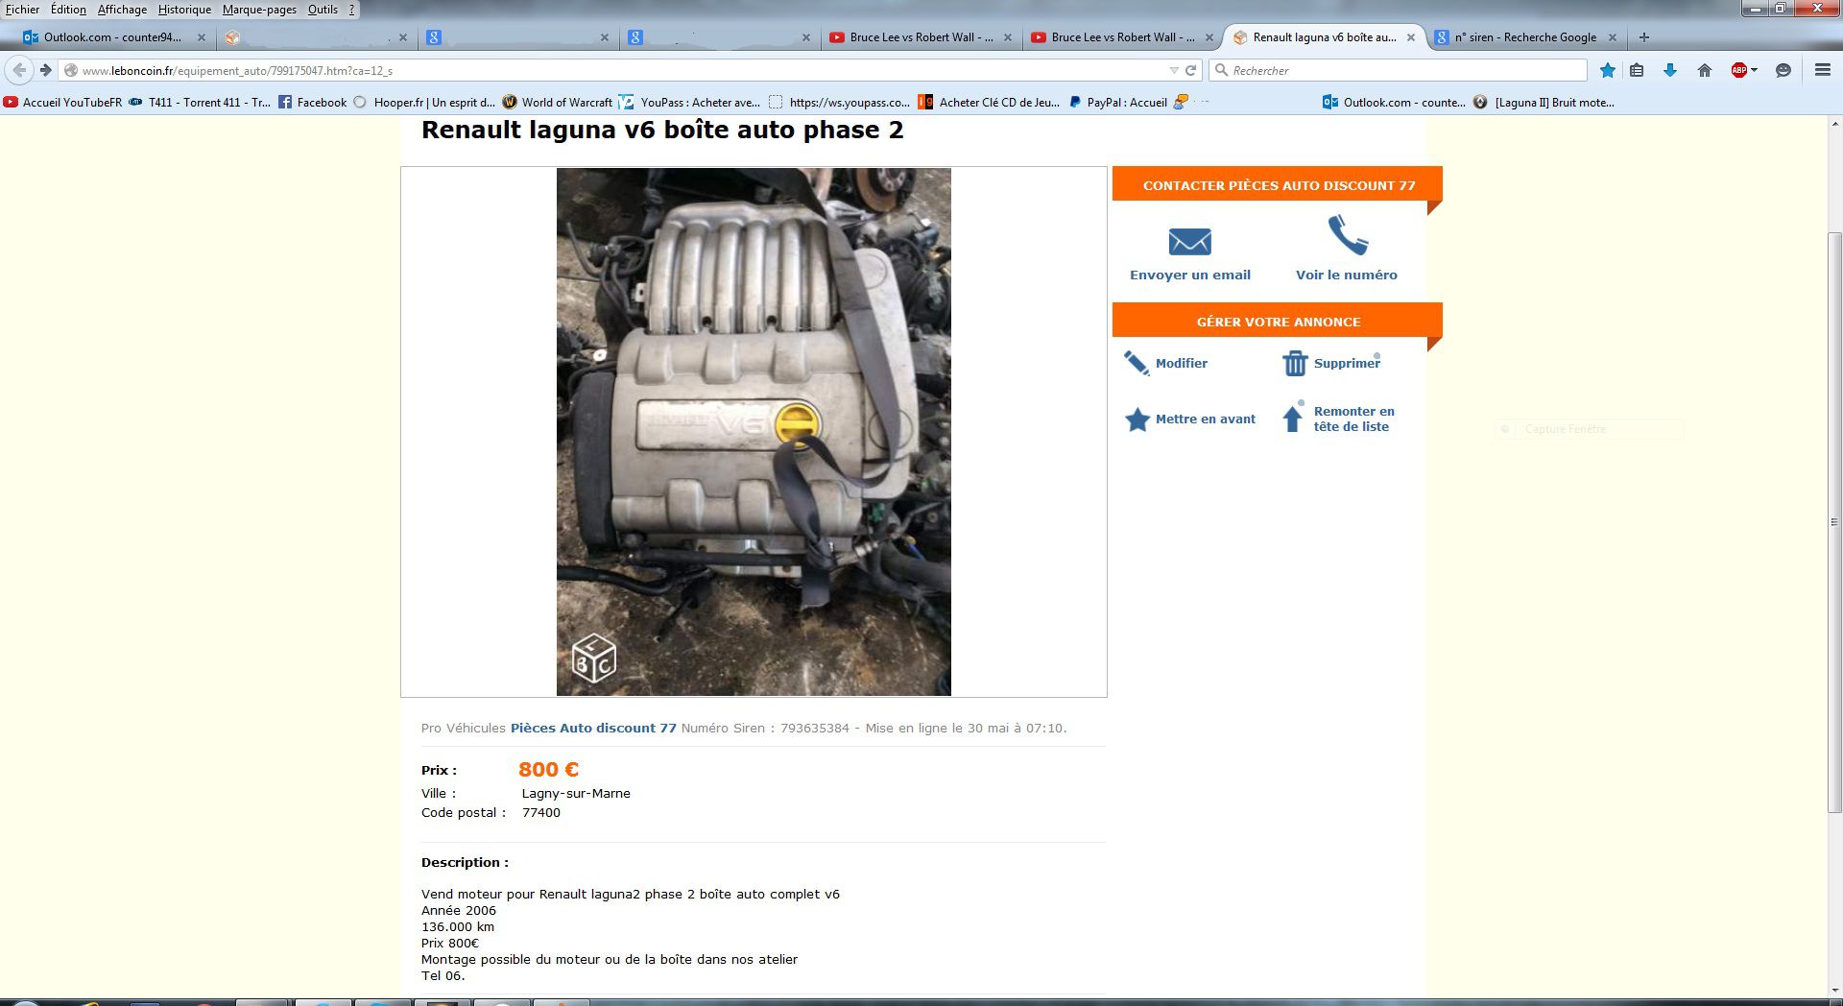Open the Firefox downloads arrow

click(1670, 70)
